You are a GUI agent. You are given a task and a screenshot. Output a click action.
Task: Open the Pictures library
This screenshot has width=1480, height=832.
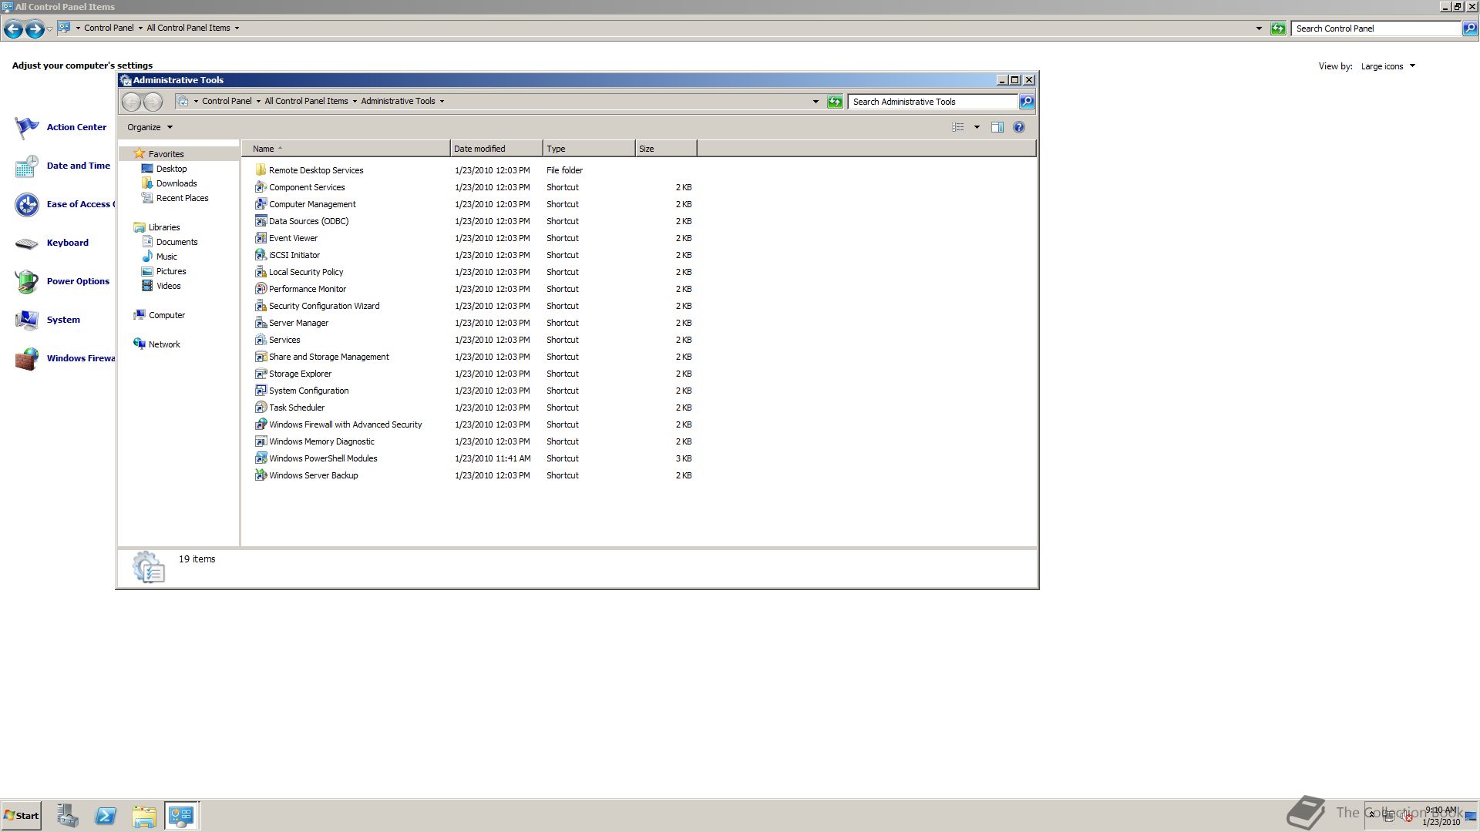(171, 271)
